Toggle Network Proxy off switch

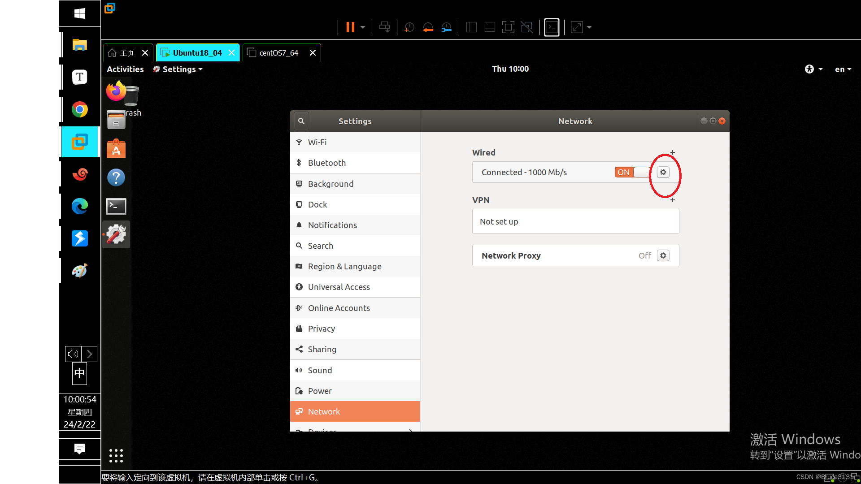pyautogui.click(x=644, y=255)
